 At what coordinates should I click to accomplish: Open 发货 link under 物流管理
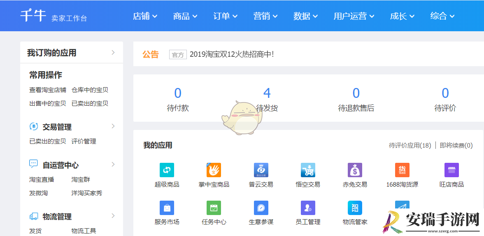click(35, 231)
